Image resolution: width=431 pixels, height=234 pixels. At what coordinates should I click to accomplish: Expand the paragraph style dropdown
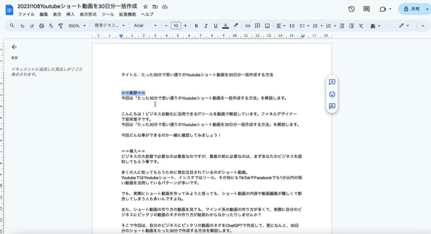(109, 26)
